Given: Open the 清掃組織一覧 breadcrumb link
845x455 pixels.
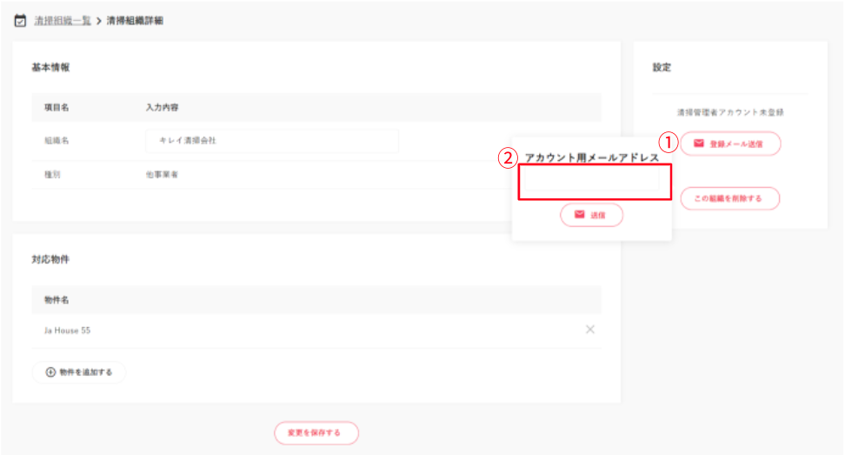Looking at the screenshot, I should click(x=63, y=21).
